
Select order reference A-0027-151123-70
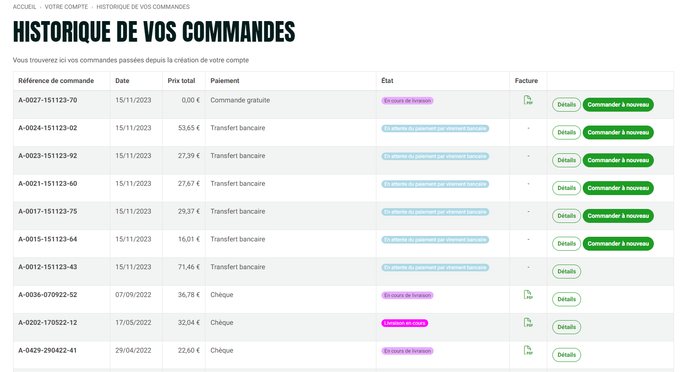pyautogui.click(x=48, y=100)
